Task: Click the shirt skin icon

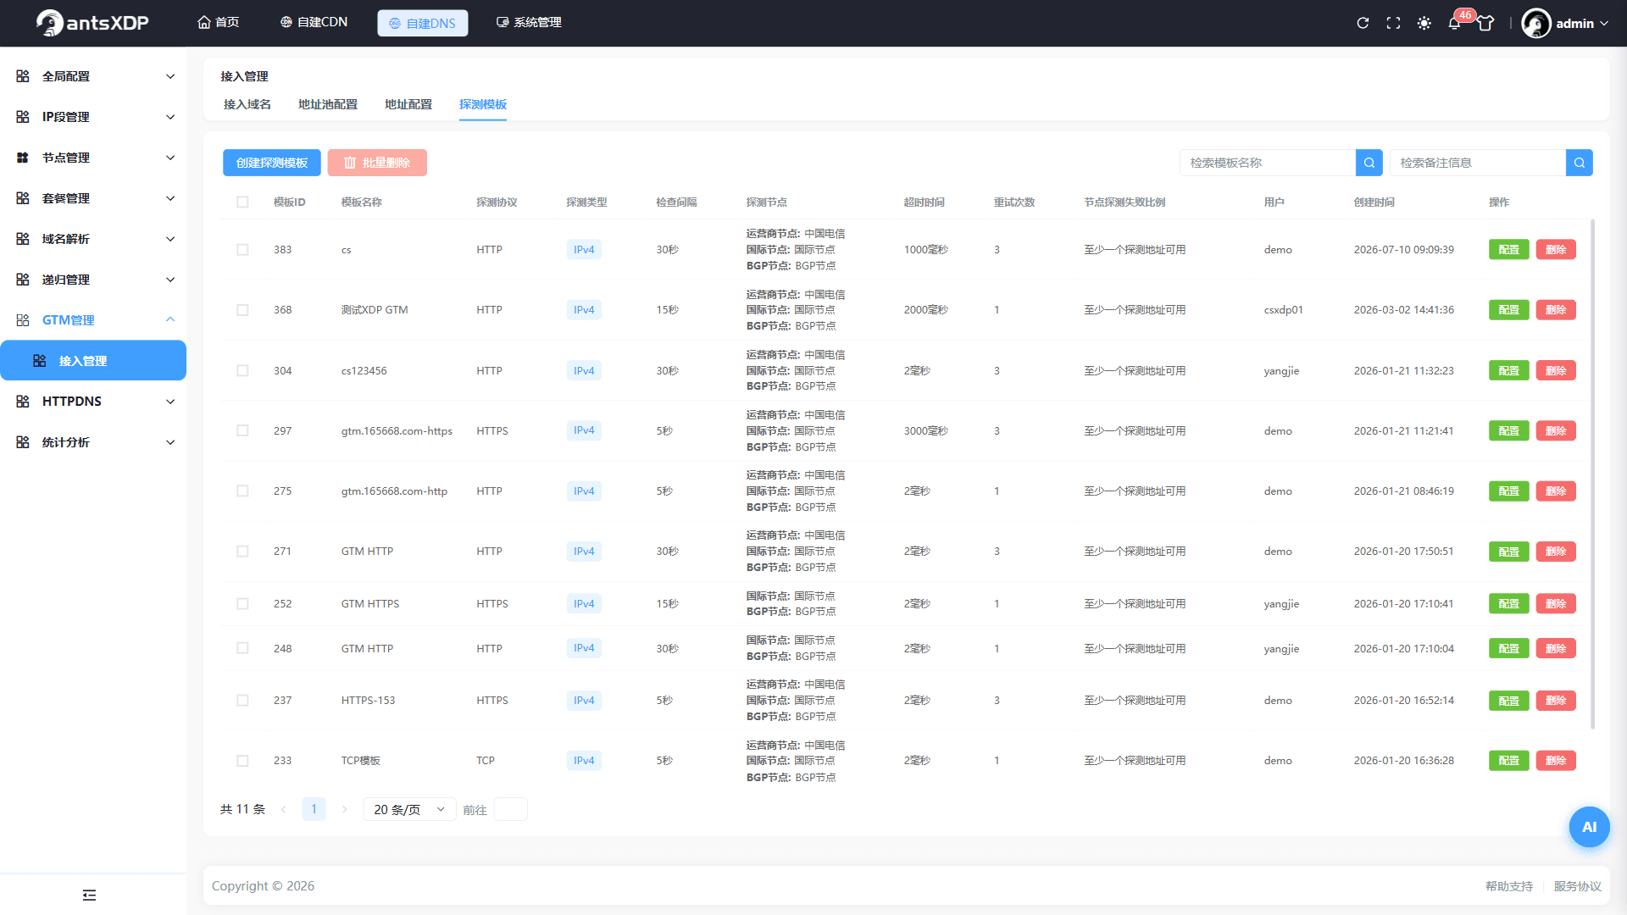Action: [x=1485, y=23]
